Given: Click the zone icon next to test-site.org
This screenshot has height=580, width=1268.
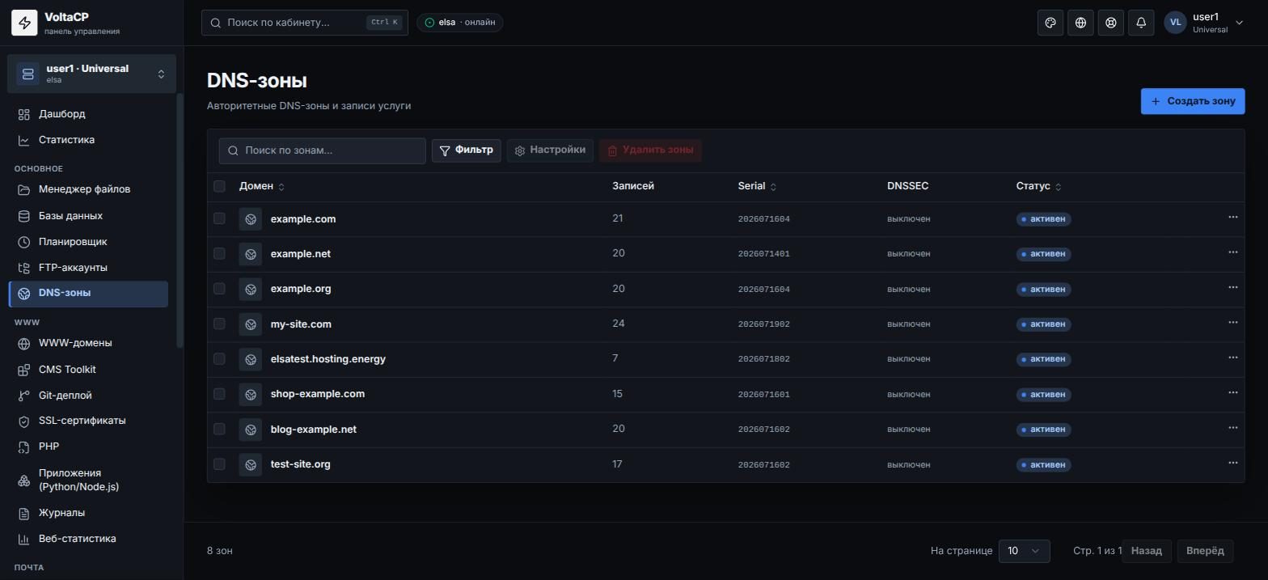Looking at the screenshot, I should point(251,464).
